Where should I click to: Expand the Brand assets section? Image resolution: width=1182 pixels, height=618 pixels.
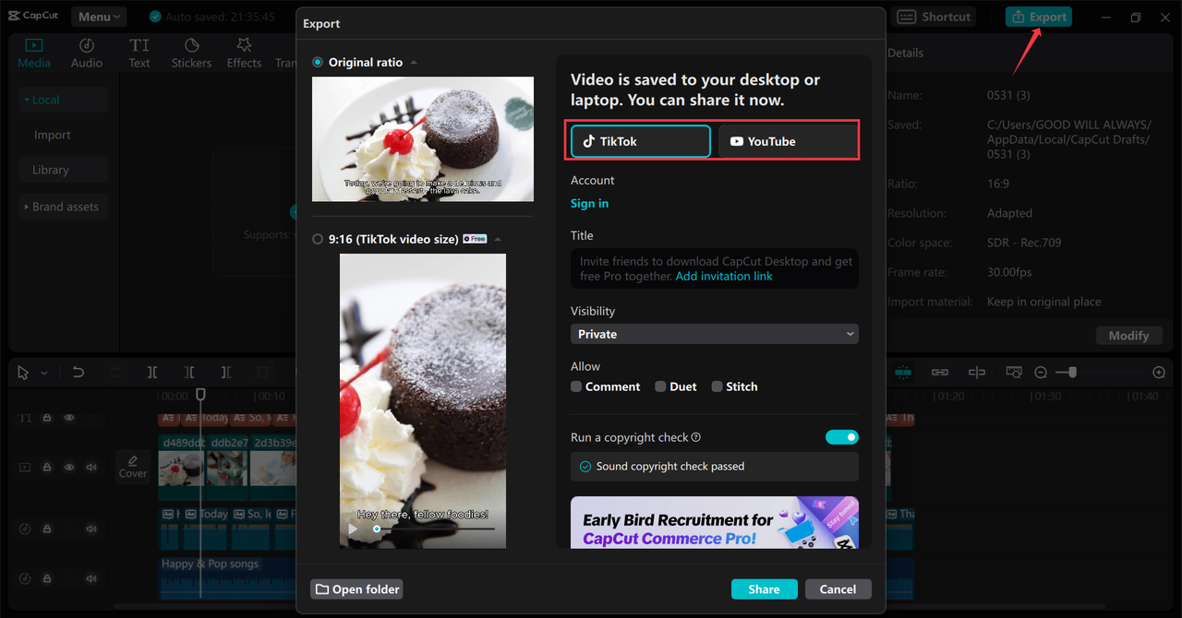pyautogui.click(x=64, y=207)
